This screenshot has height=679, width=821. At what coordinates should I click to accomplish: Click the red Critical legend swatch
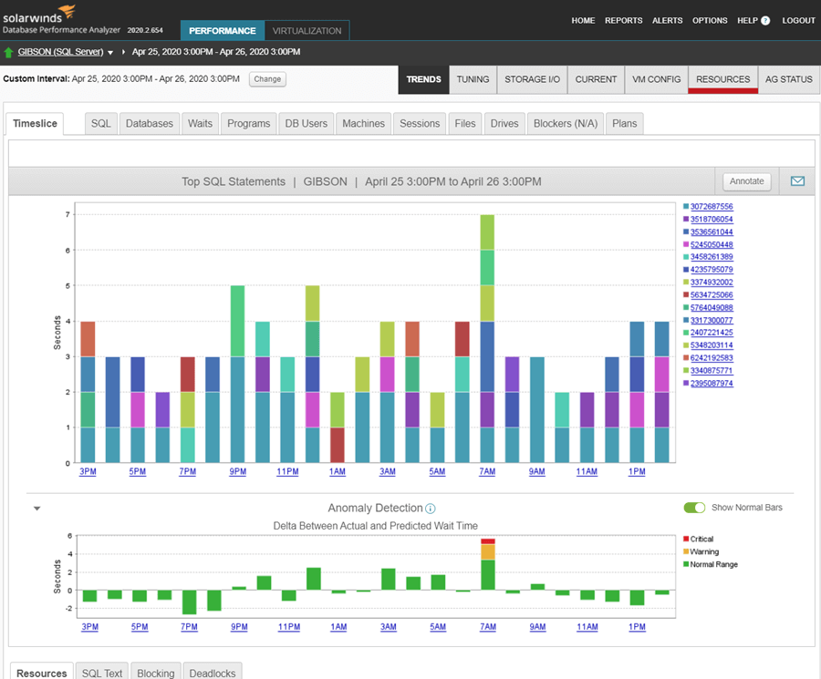pos(686,539)
